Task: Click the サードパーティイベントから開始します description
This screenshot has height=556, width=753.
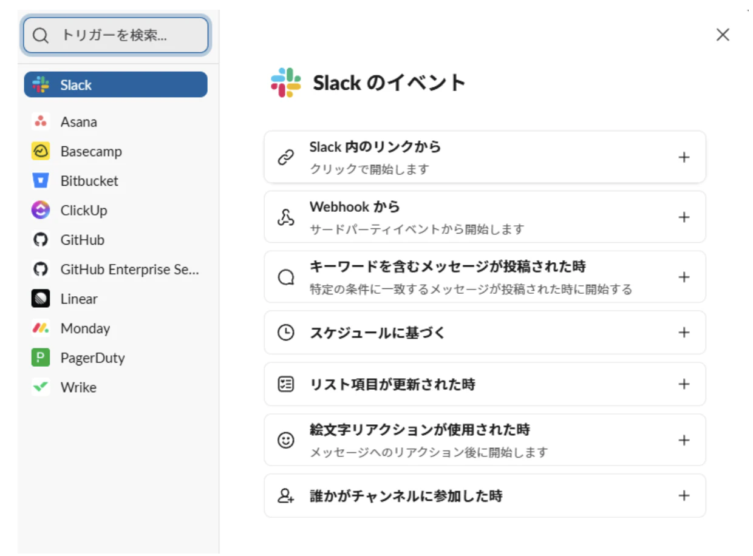Action: [x=417, y=229]
